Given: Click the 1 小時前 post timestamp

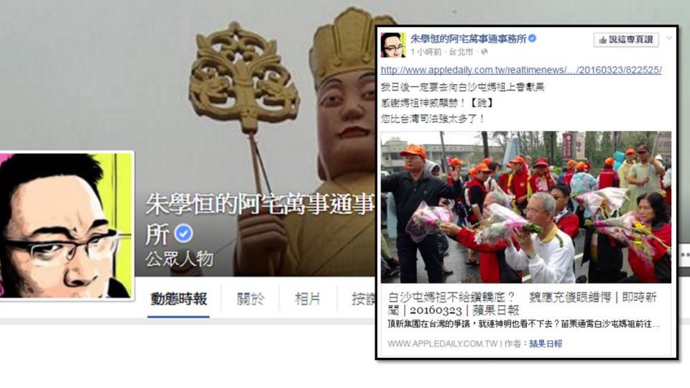Looking at the screenshot, I should 425,52.
